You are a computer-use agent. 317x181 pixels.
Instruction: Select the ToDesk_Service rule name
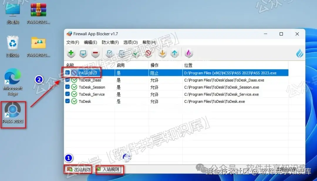[x=92, y=94]
